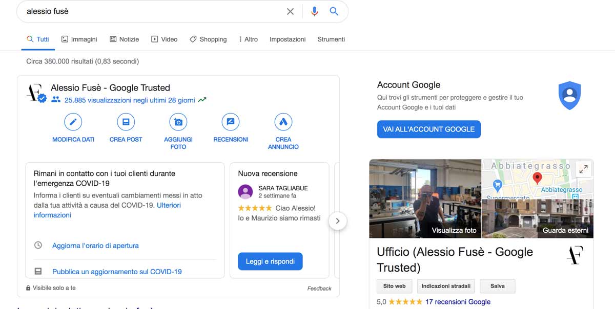Open Crea post from the business panel
The height and width of the screenshot is (309, 615).
pos(126,122)
